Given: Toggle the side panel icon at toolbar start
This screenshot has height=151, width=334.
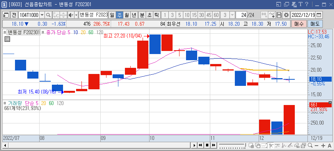Looking at the screenshot, I should pos(6,15).
